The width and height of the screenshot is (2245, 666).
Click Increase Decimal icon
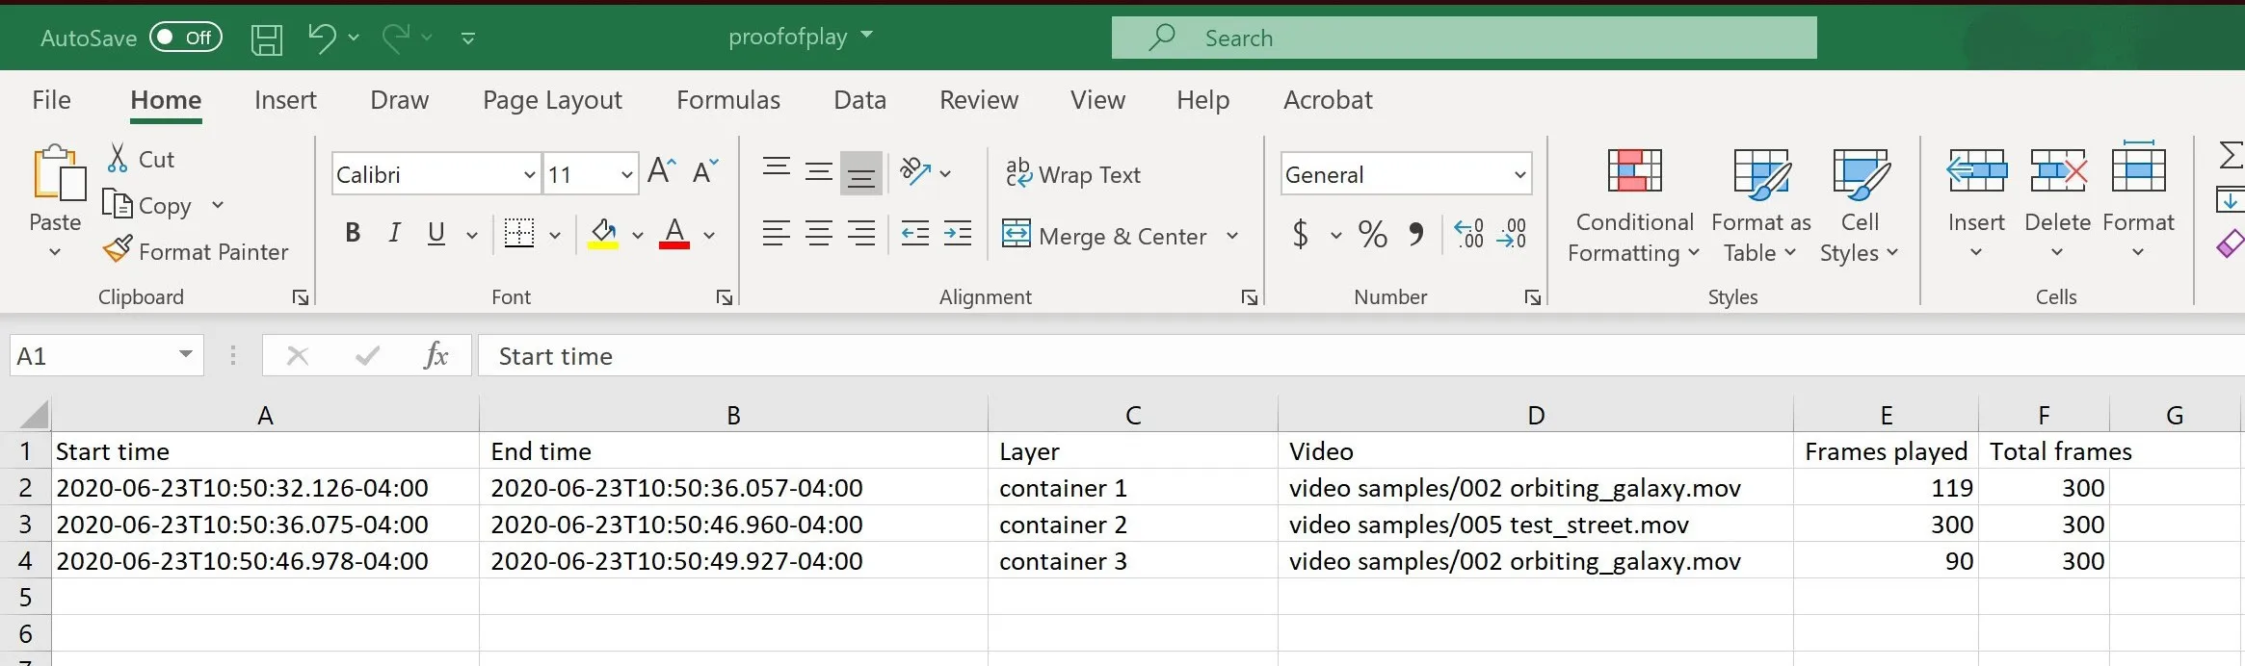click(x=1469, y=234)
